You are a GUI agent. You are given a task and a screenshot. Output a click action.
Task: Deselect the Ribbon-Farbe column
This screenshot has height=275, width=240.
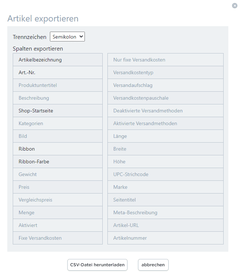tap(58, 162)
